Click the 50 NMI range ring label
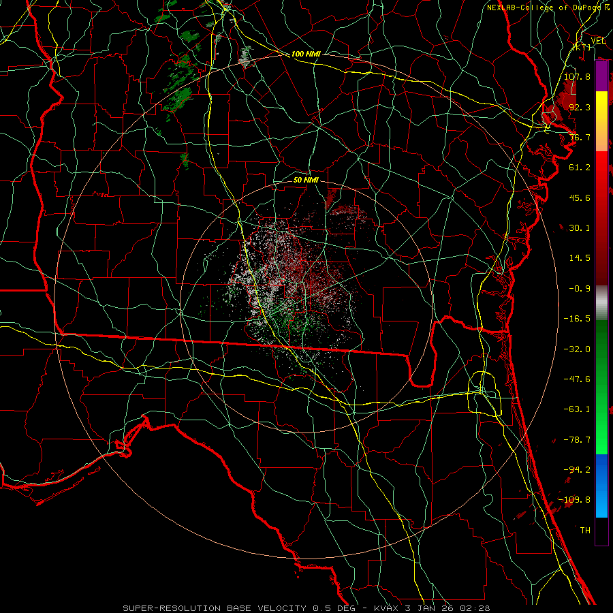 tap(306, 180)
